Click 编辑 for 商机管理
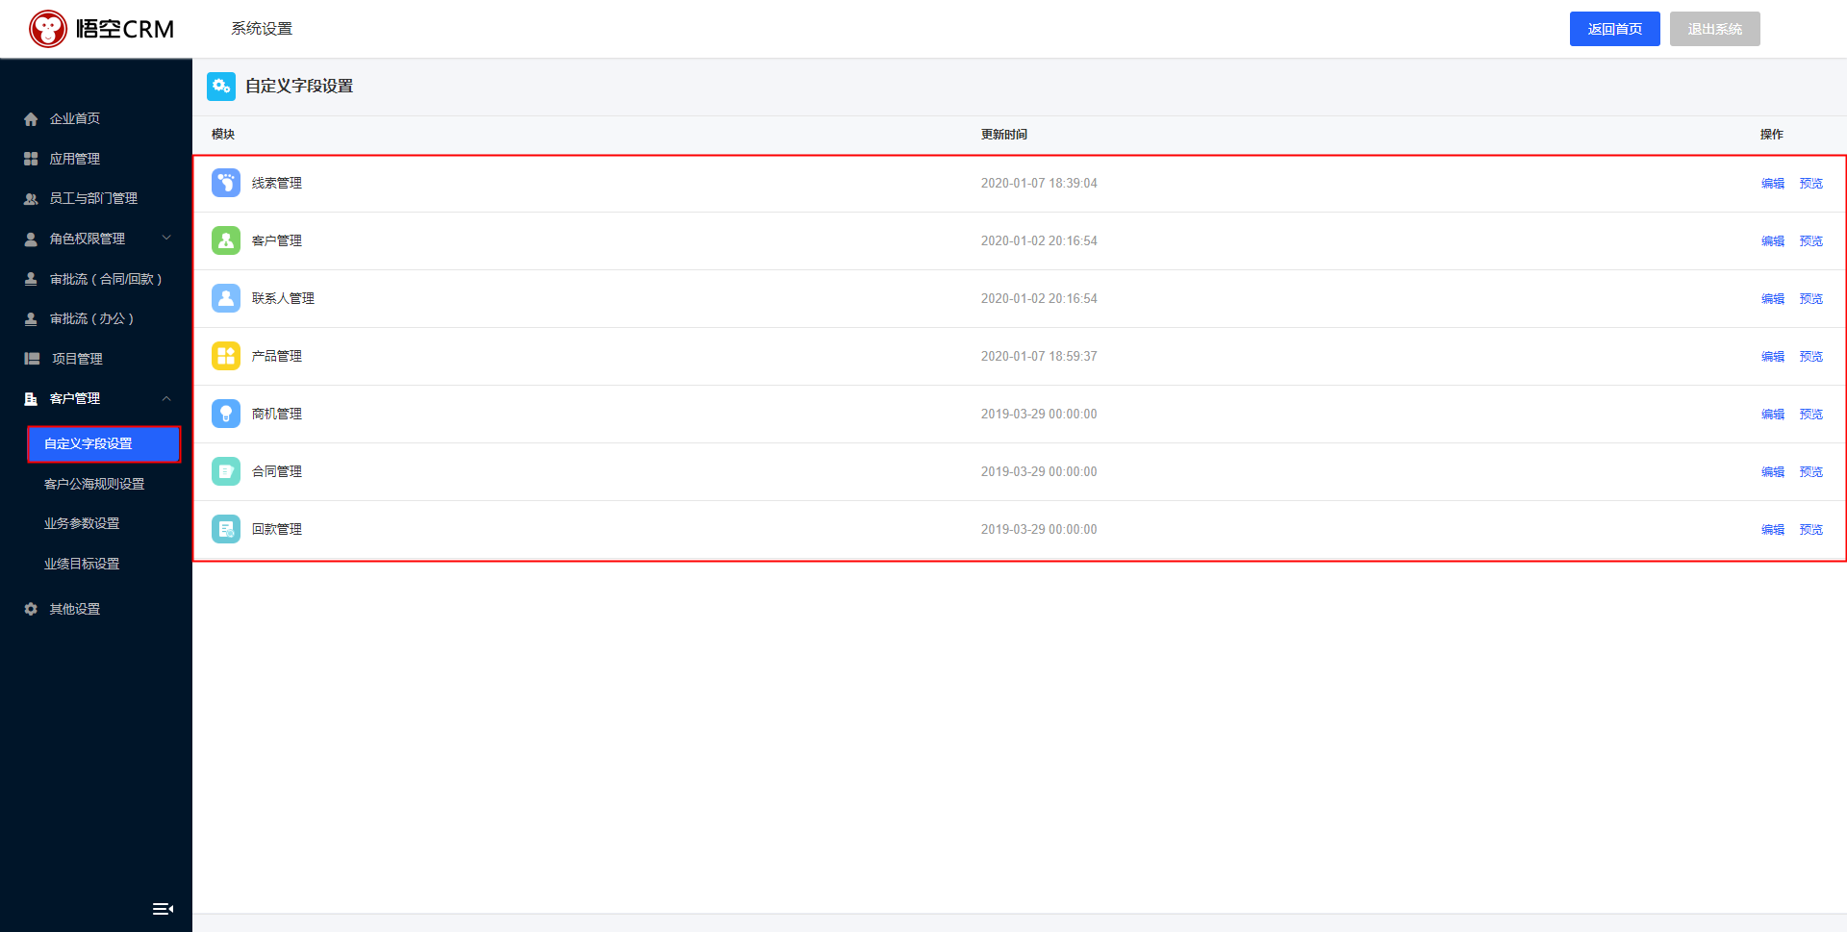This screenshot has height=932, width=1847. [1773, 414]
